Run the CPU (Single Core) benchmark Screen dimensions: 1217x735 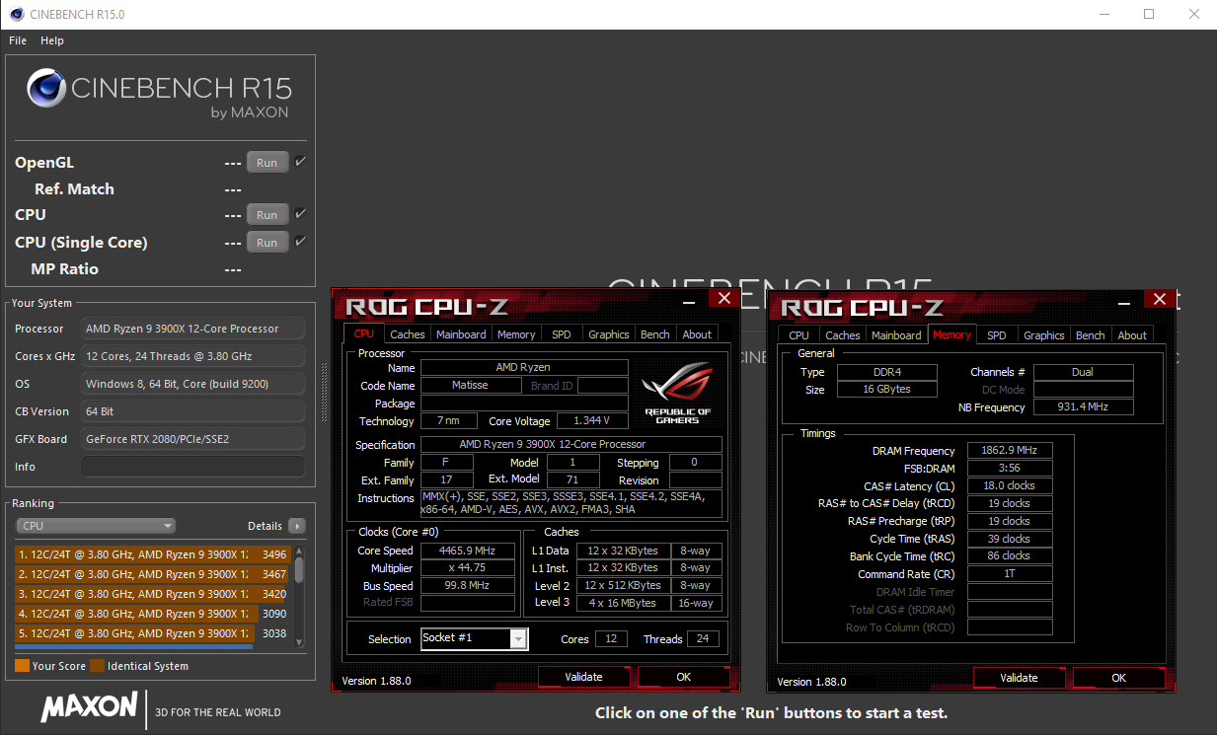267,242
